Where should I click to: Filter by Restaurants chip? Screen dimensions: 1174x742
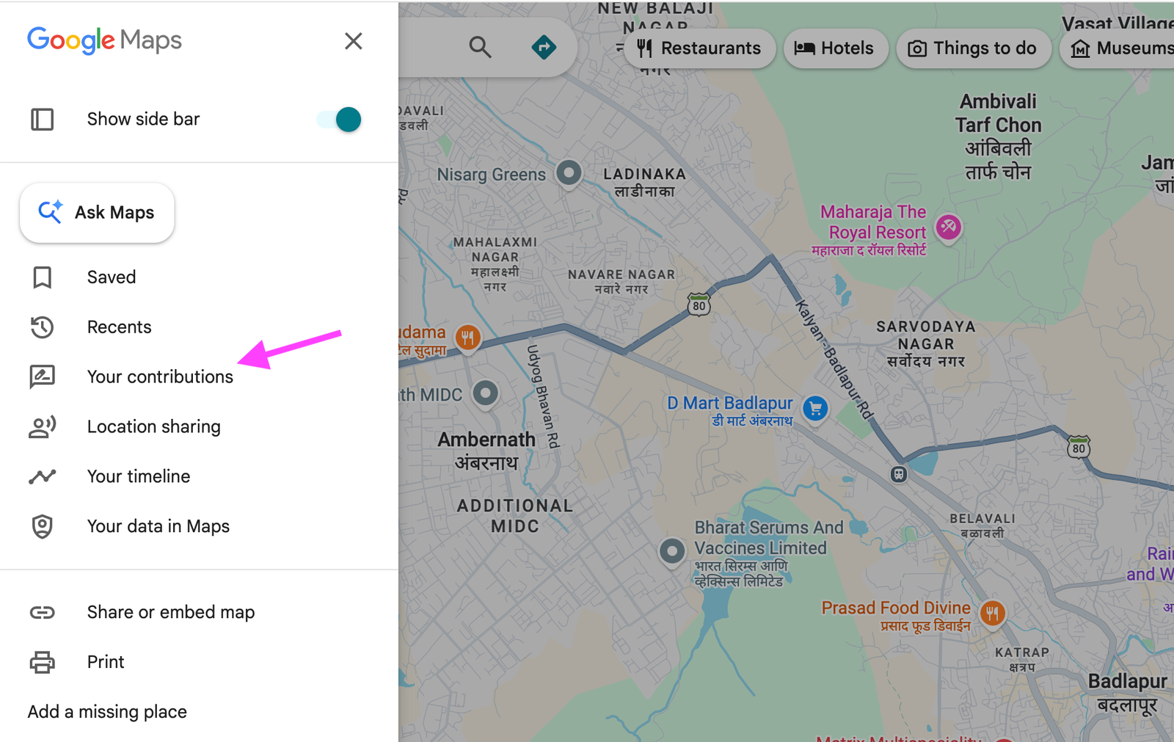coord(699,48)
